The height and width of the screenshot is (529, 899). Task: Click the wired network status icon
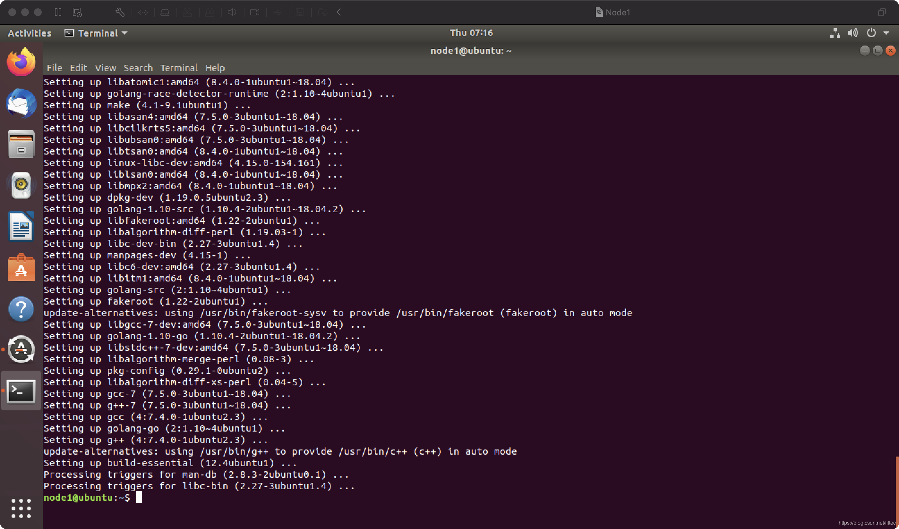click(x=835, y=33)
